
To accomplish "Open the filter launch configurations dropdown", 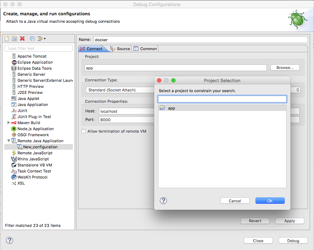I will (x=41, y=38).
